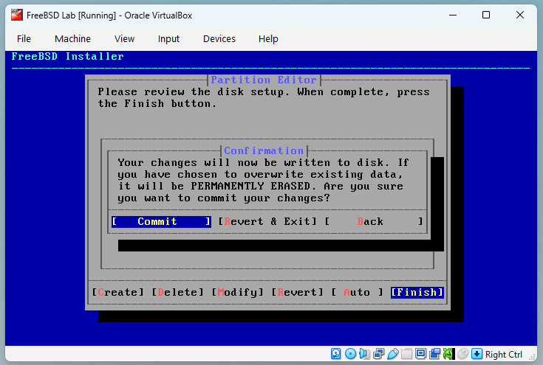Open the Devices menu
543x365 pixels.
(x=219, y=38)
